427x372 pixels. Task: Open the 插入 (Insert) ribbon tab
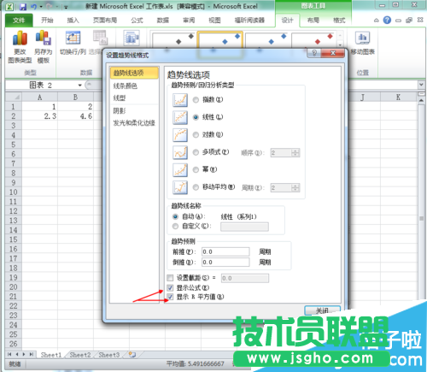tap(73, 21)
